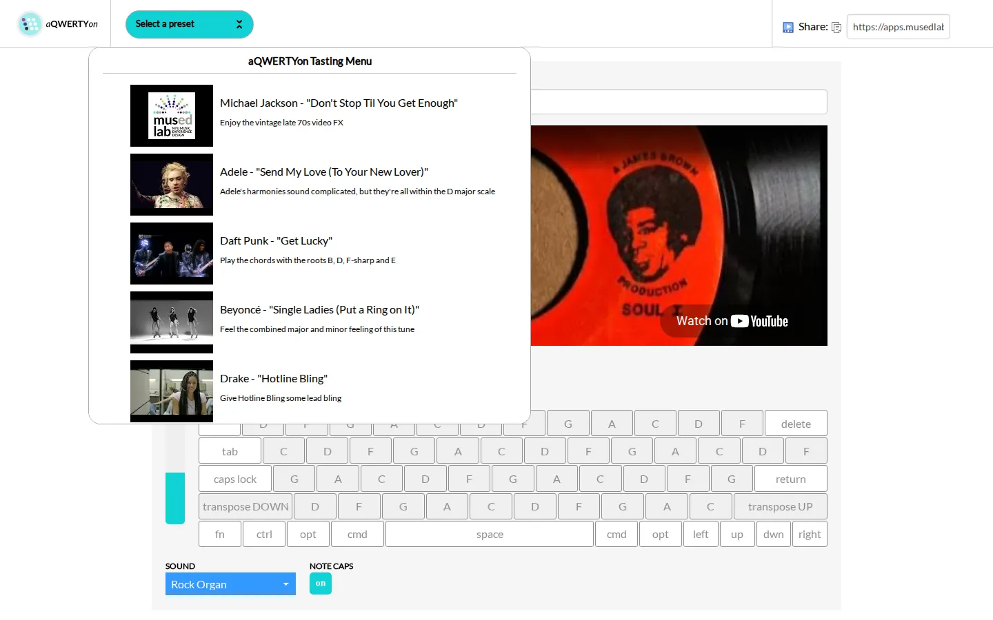Click the dwn arrow key

click(774, 534)
